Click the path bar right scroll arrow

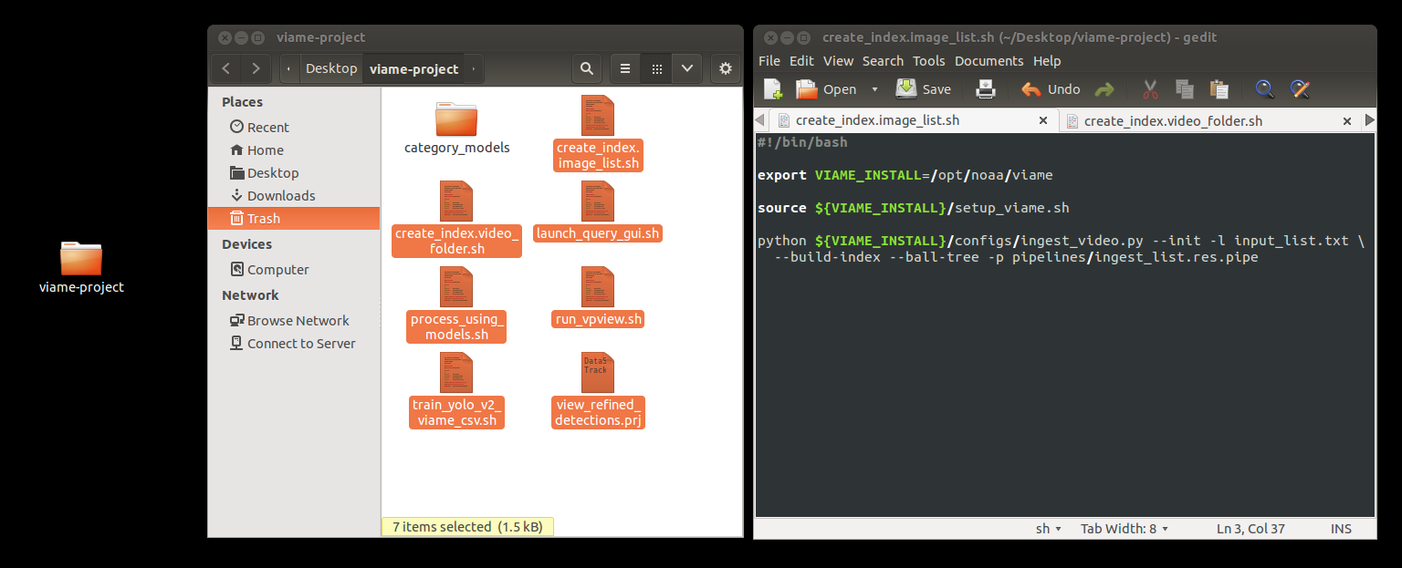click(x=474, y=68)
